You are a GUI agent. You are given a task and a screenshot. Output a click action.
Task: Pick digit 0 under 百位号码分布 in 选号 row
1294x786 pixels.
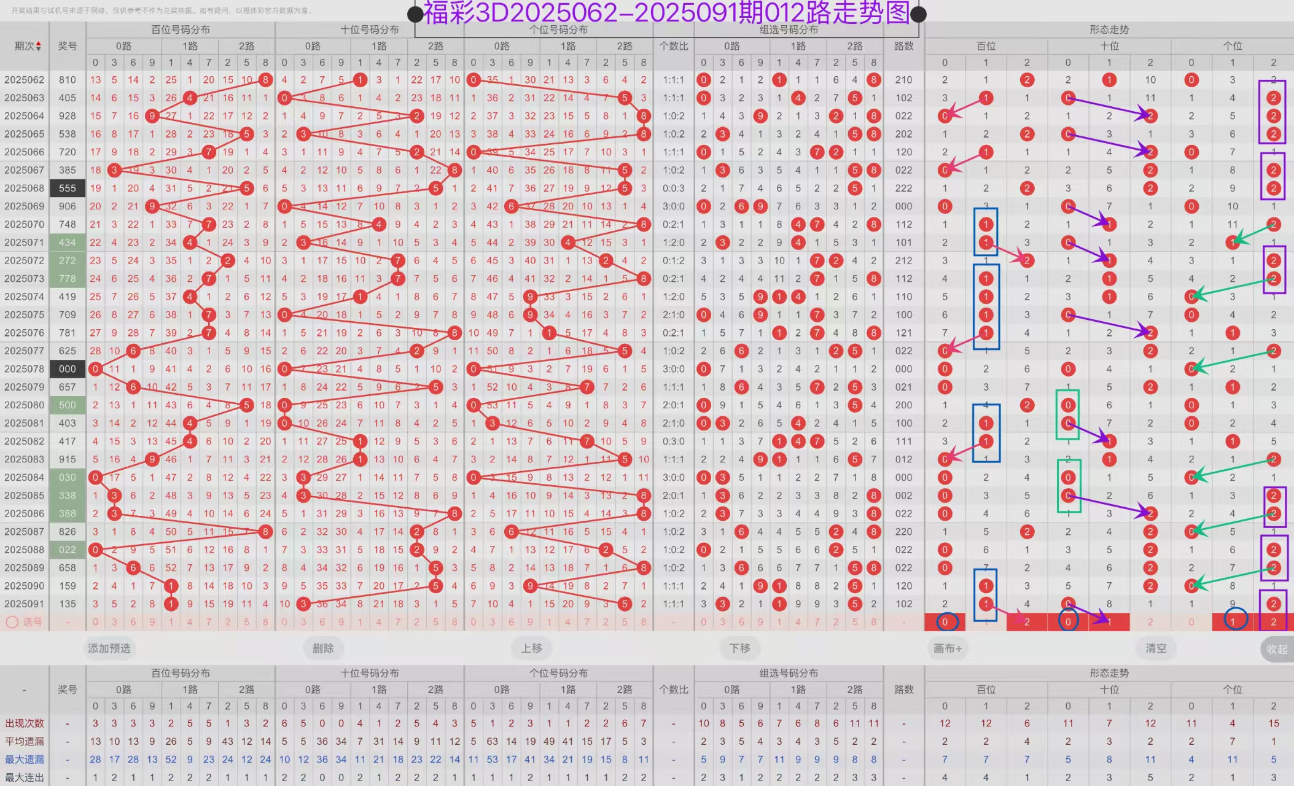pos(95,622)
